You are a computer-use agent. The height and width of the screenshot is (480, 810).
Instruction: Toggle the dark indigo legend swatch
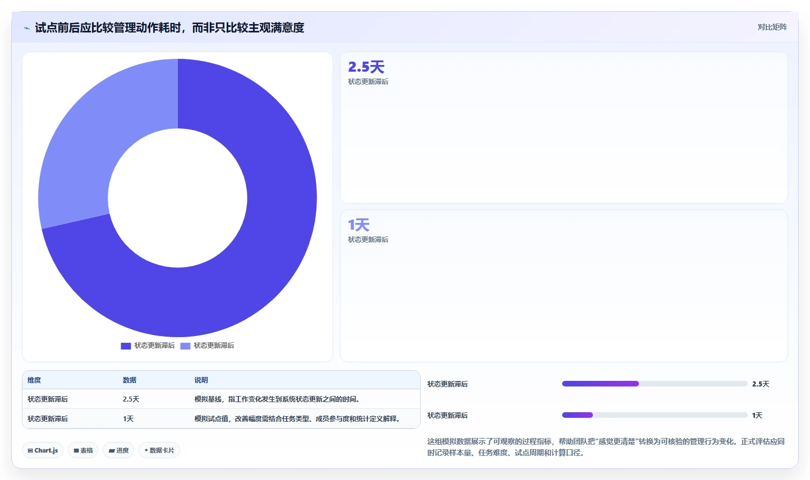(126, 346)
